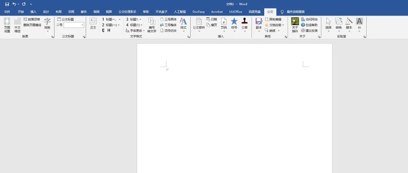
Task: Open the 样式 styles dropdown
Action: [183, 25]
